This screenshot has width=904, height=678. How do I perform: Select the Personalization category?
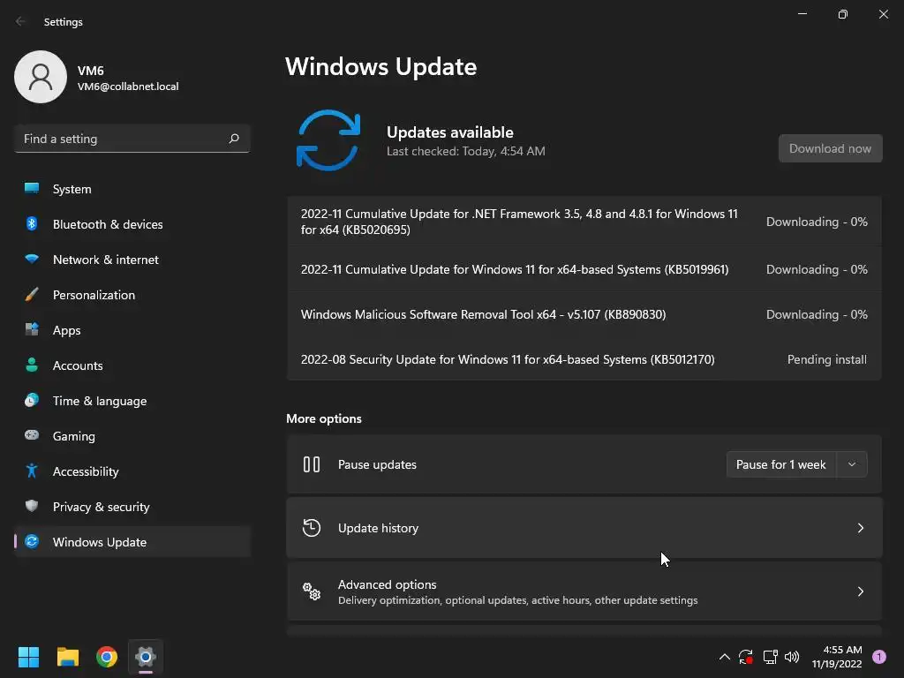pyautogui.click(x=132, y=295)
